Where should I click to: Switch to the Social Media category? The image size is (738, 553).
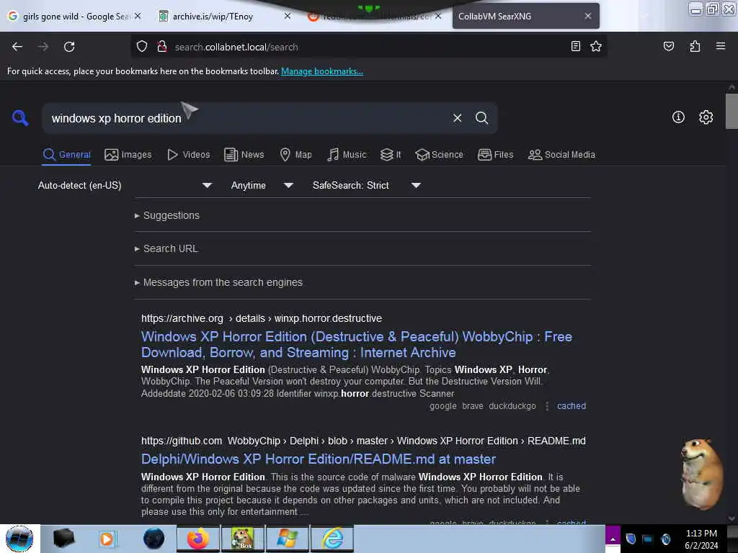coord(561,155)
